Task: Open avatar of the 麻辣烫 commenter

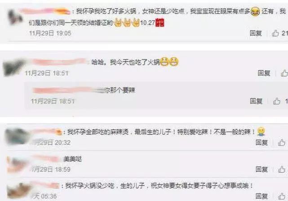Action: click(x=17, y=136)
